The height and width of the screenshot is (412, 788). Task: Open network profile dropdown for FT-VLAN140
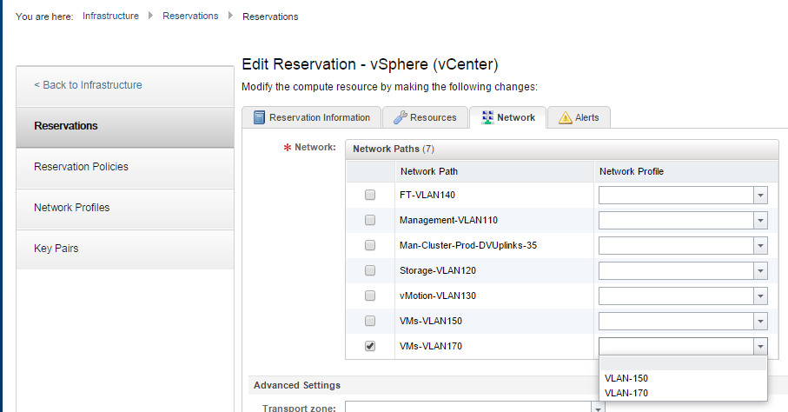click(760, 195)
